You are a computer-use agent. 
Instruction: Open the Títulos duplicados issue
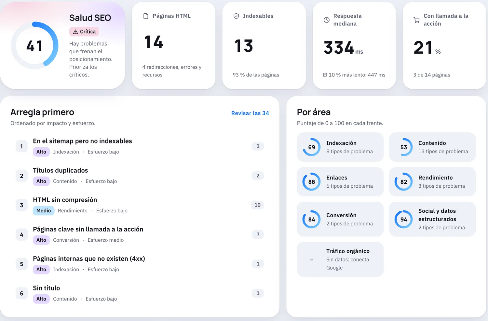140,176
